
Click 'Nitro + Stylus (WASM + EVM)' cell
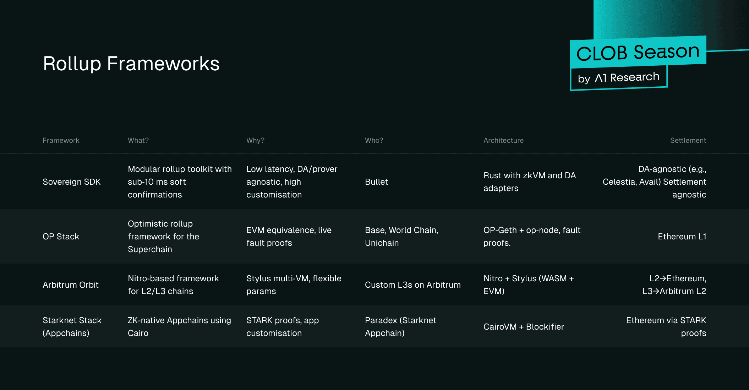[x=529, y=285]
